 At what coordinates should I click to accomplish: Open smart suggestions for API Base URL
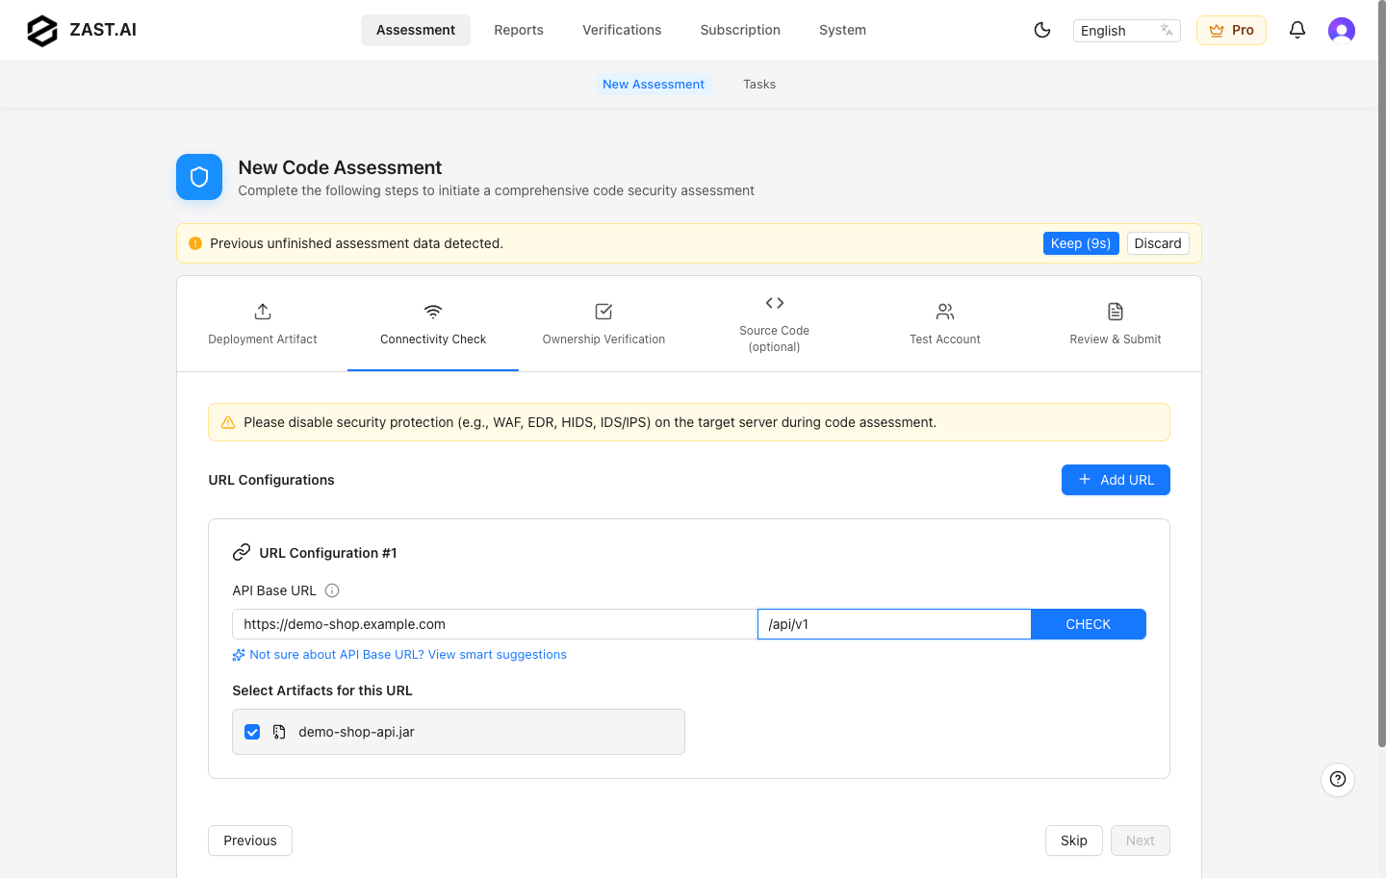pyautogui.click(x=408, y=655)
